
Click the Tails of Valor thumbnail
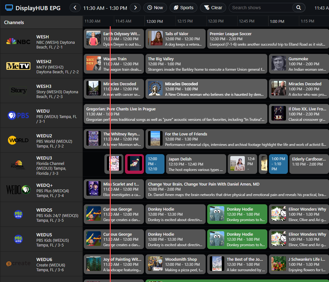pyautogui.click(x=155, y=39)
